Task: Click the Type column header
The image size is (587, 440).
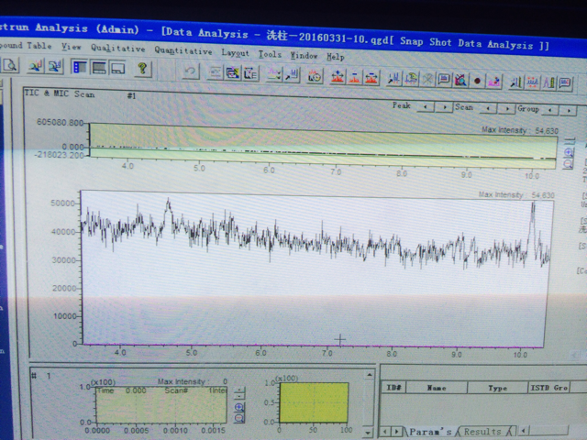Action: click(x=497, y=388)
